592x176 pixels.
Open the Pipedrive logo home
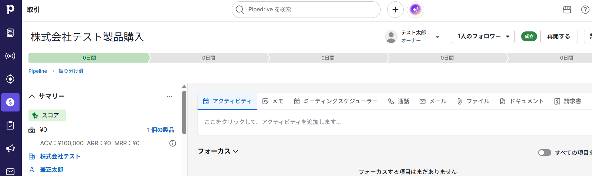coord(11,9)
